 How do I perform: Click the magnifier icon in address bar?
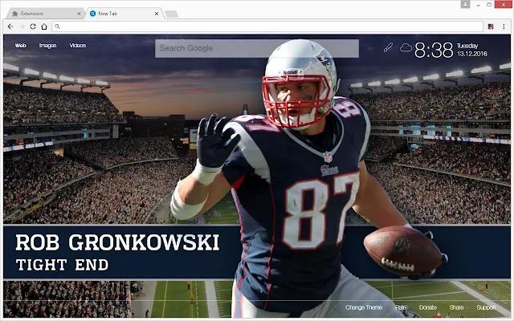[57, 26]
